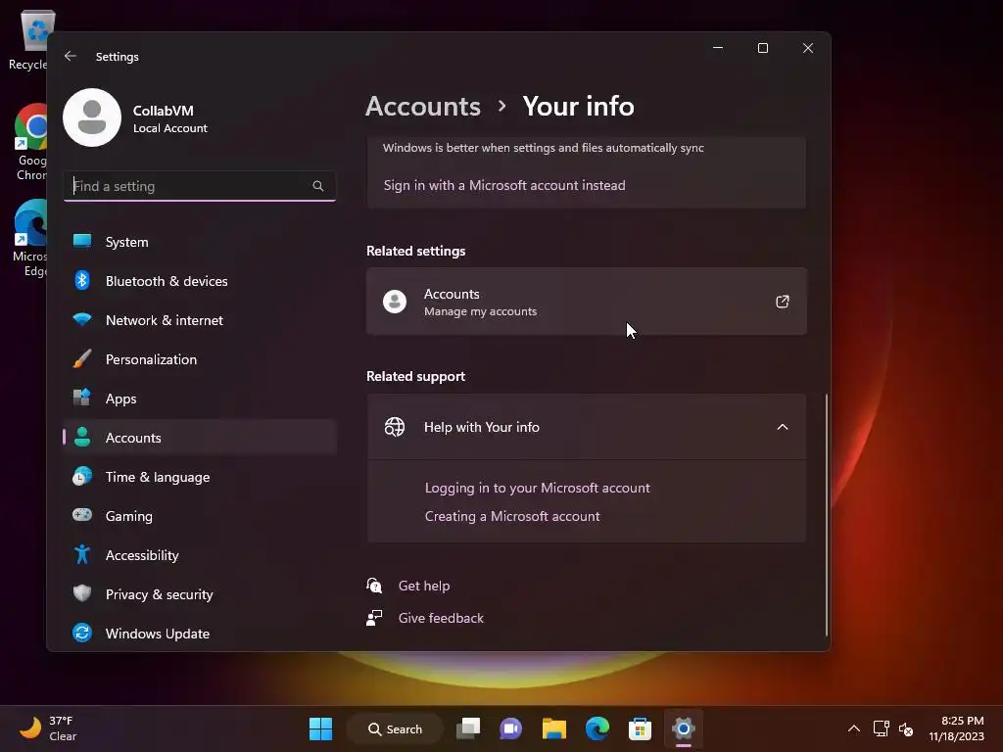Open Accessibility settings
Image resolution: width=1003 pixels, height=752 pixels.
point(200,555)
